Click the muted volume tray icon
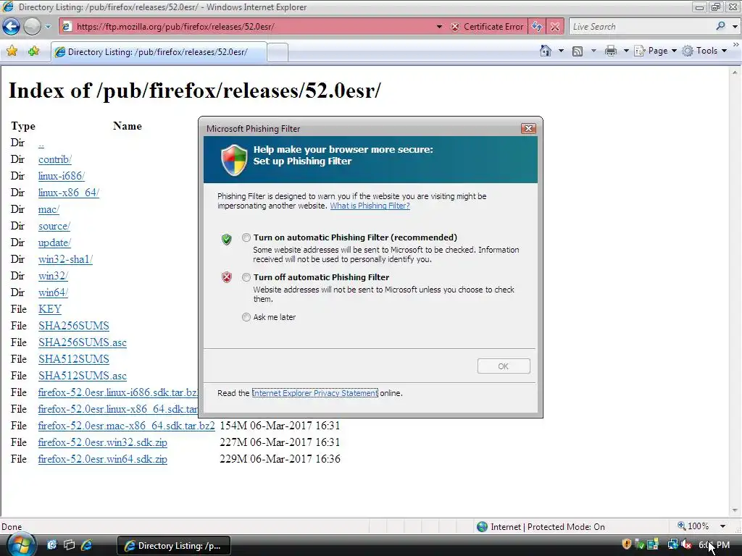Viewport: 742px width, 556px height. pyautogui.click(x=686, y=544)
